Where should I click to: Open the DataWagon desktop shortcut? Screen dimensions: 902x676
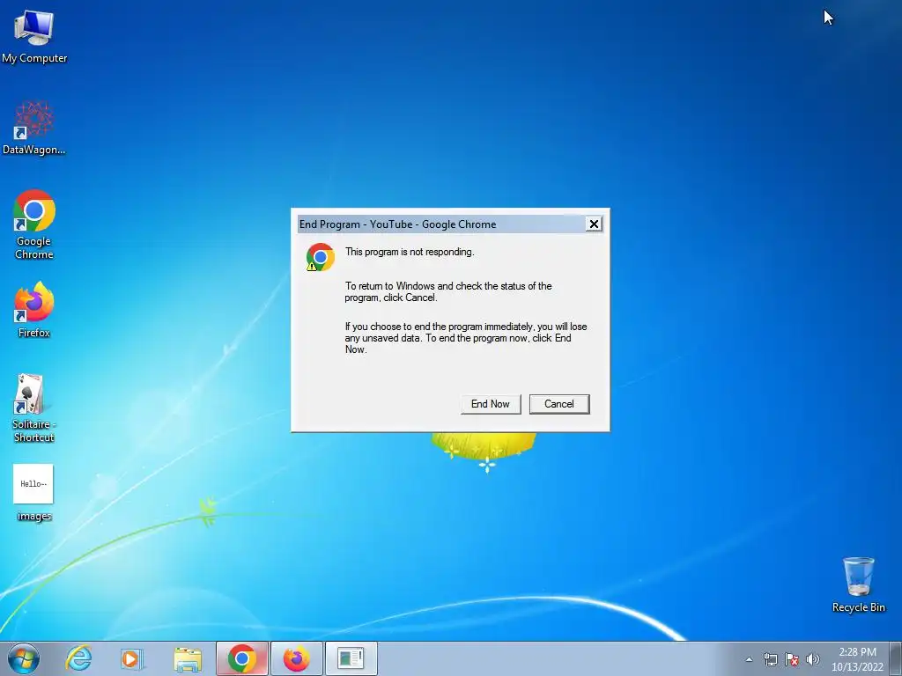coord(34,128)
